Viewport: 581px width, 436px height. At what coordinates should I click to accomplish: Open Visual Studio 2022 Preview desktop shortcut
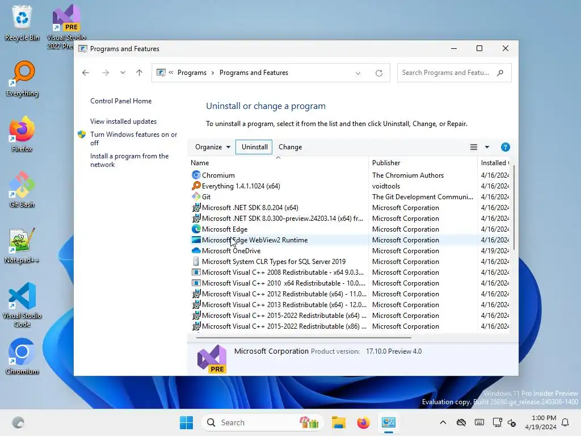click(66, 26)
